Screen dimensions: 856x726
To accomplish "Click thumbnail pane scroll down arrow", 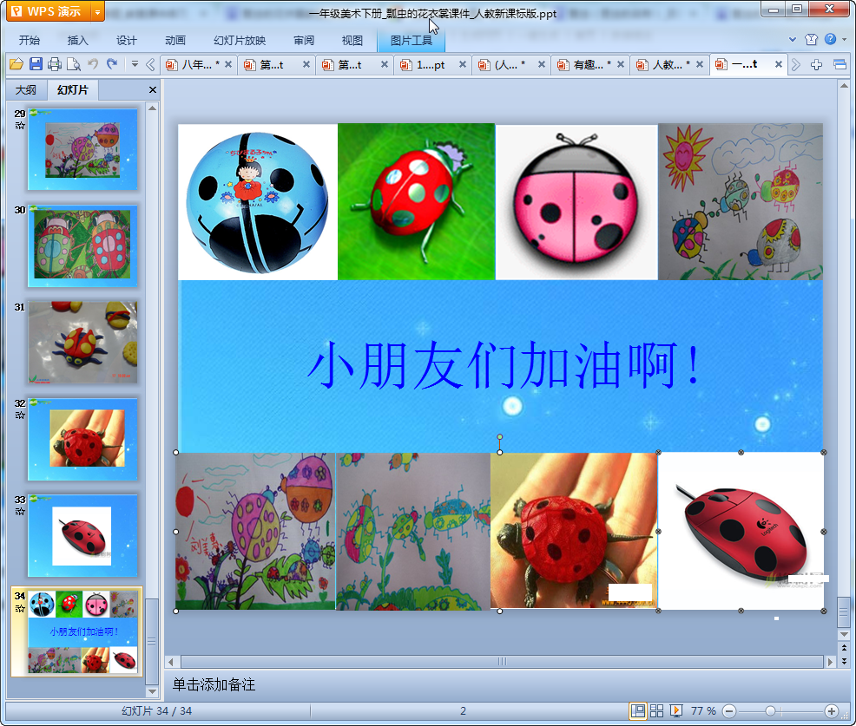I will [x=152, y=691].
